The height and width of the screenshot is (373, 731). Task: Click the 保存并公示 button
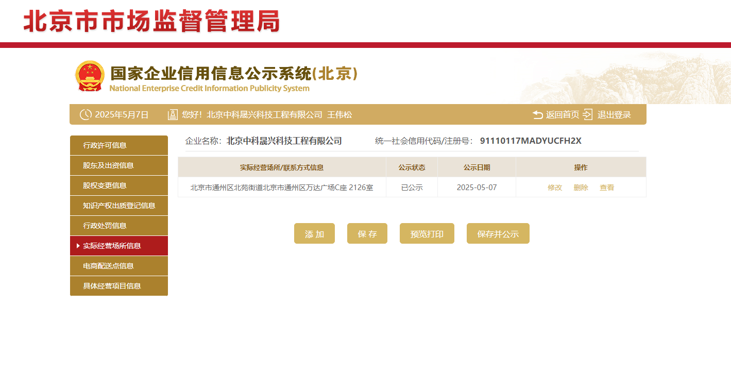498,233
